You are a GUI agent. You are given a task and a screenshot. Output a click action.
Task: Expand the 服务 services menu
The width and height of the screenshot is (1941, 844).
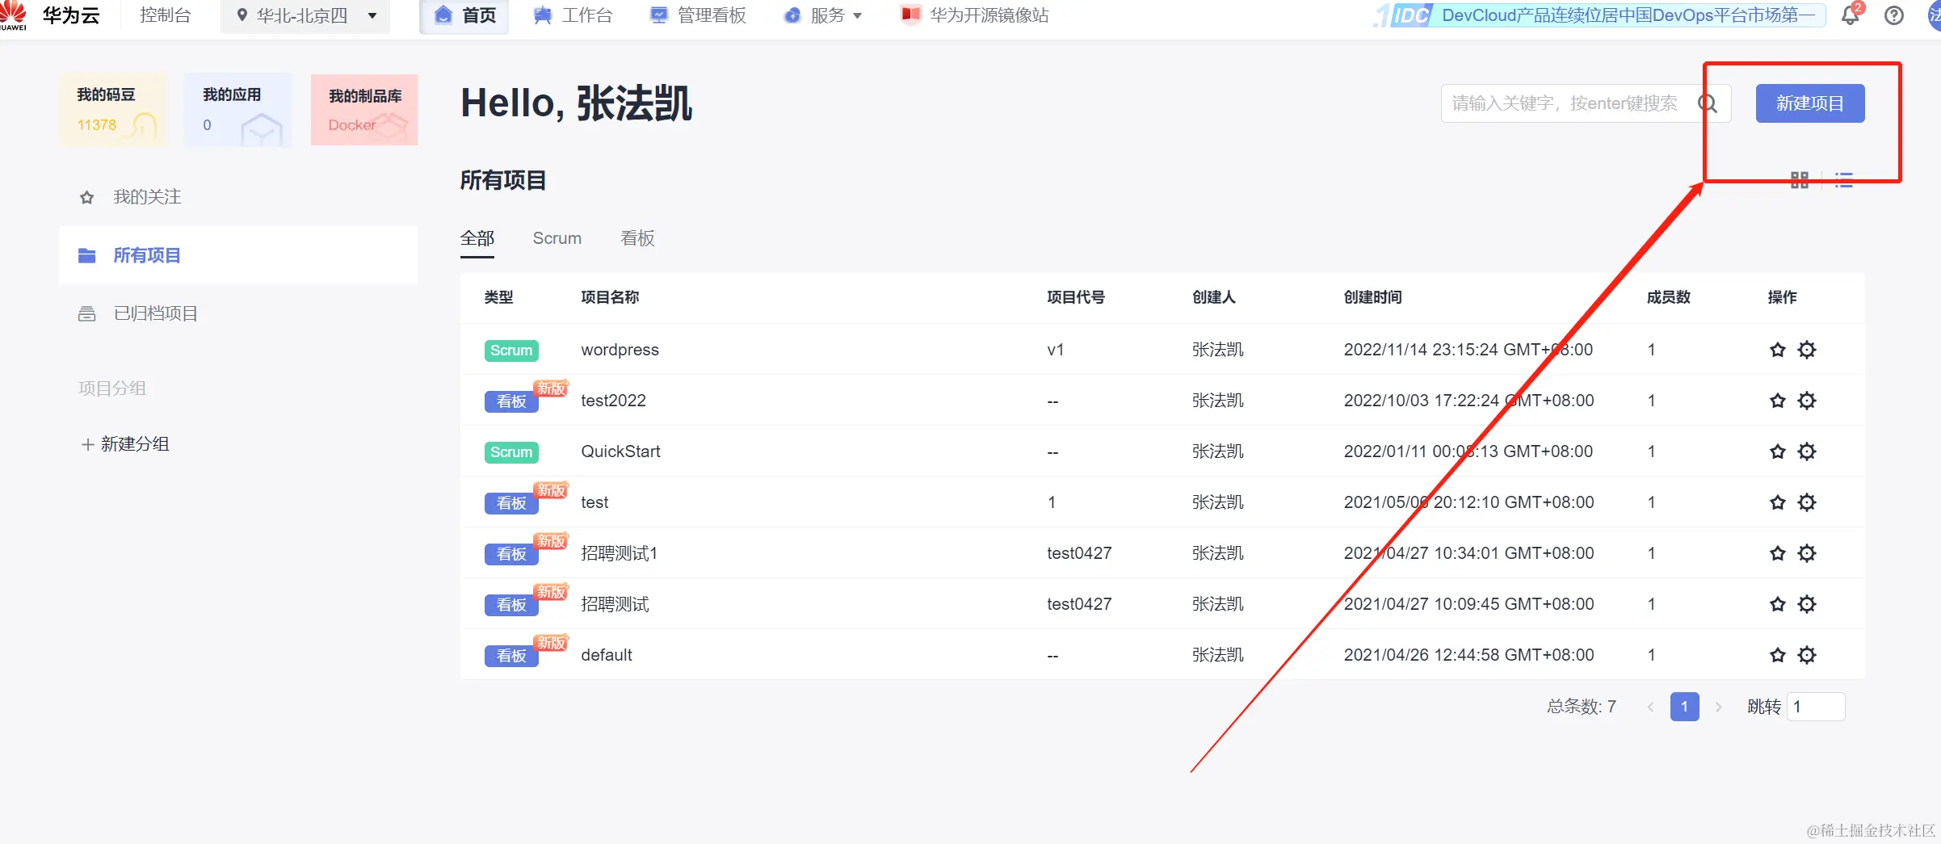point(823,15)
